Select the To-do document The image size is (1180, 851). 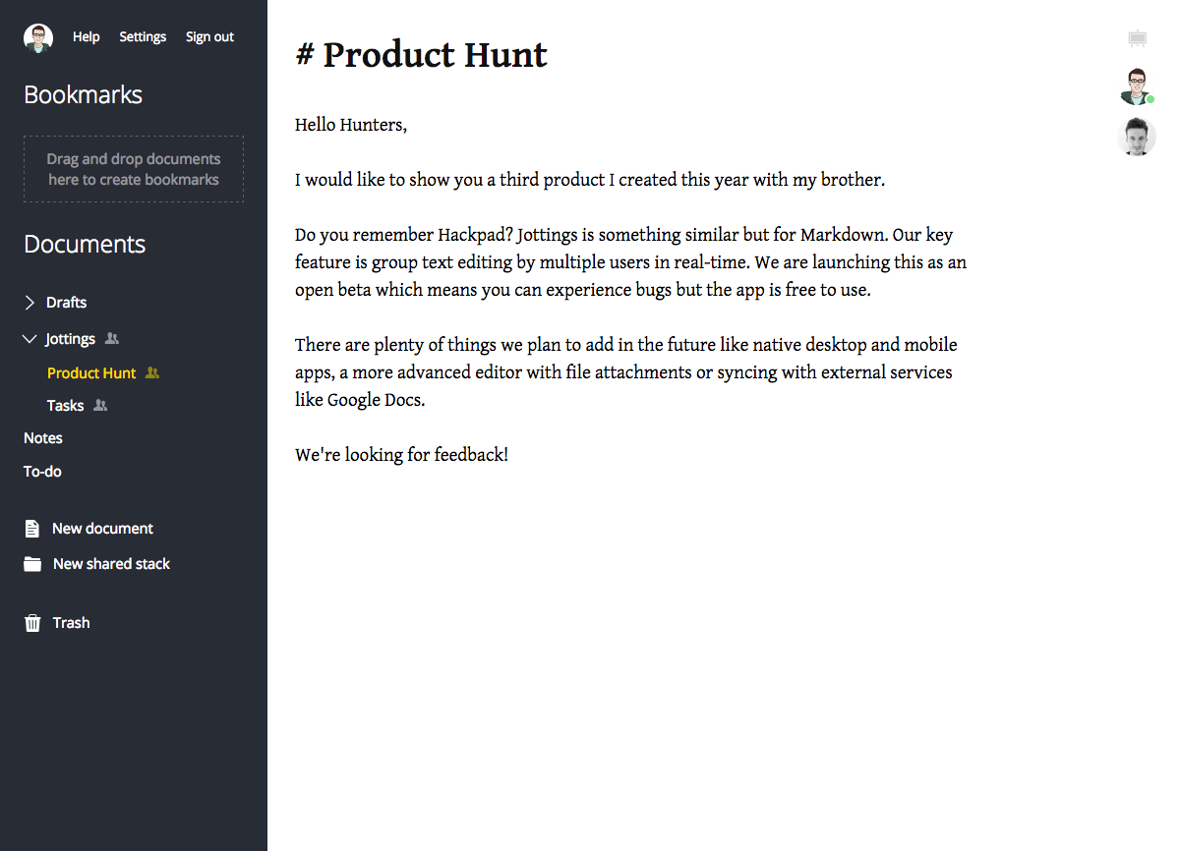point(43,472)
